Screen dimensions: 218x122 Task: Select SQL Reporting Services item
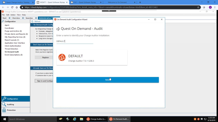pyautogui.click(x=15, y=37)
